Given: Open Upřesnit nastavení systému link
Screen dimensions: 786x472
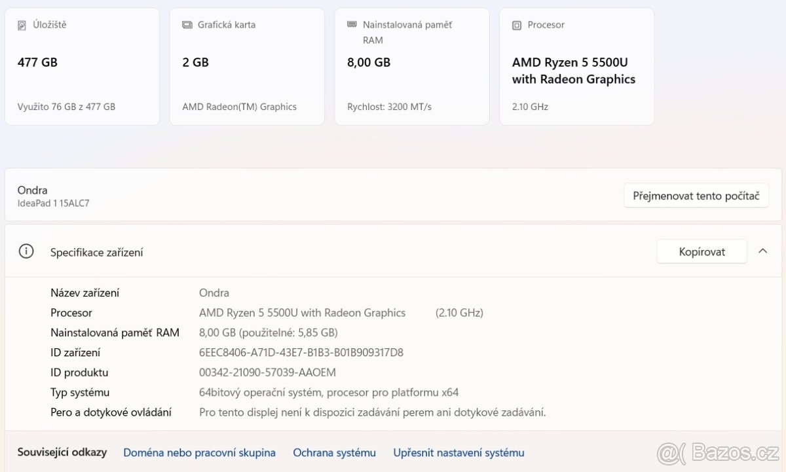Looking at the screenshot, I should click(458, 452).
